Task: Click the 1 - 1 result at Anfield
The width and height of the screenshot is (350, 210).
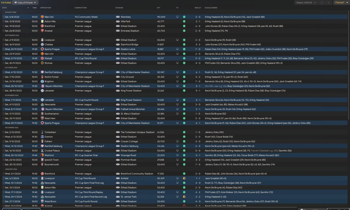Action: (x=198, y=178)
